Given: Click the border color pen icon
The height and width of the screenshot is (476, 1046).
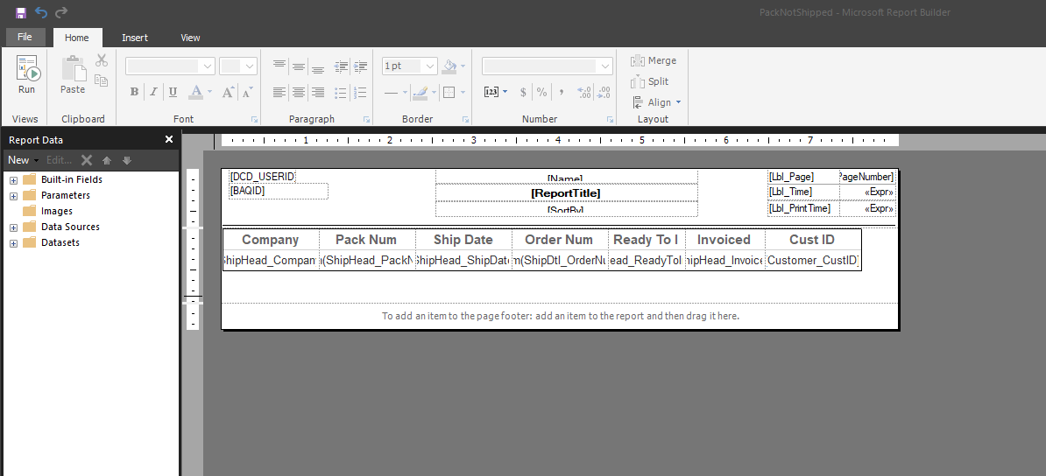Looking at the screenshot, I should coord(420,92).
